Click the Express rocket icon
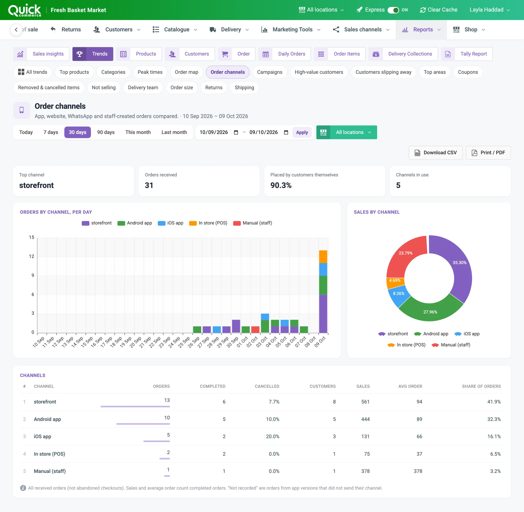The image size is (524, 512). [359, 10]
